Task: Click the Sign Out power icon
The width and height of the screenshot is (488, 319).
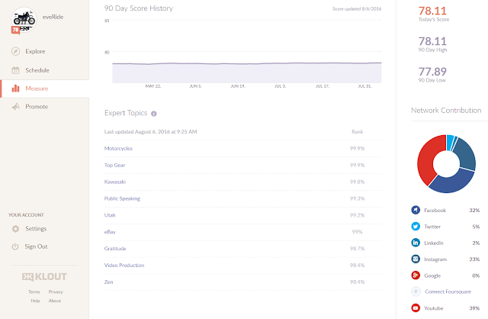Action: 15,246
